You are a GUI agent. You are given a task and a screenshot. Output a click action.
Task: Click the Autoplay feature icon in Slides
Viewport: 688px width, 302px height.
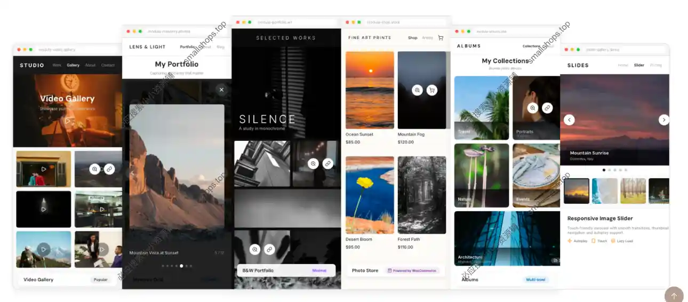570,241
